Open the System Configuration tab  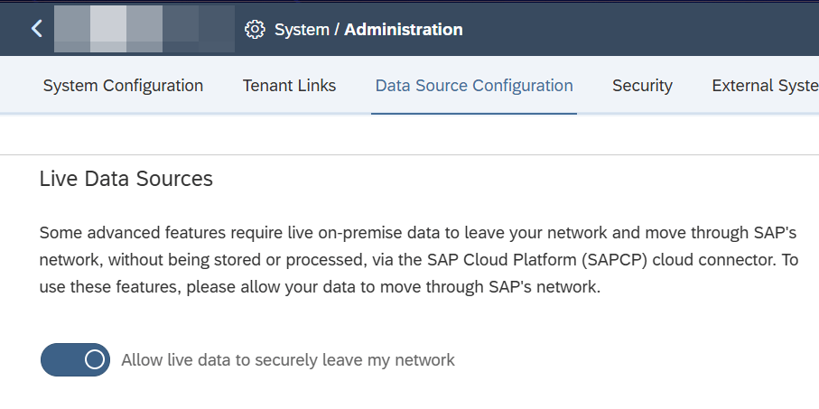[123, 86]
